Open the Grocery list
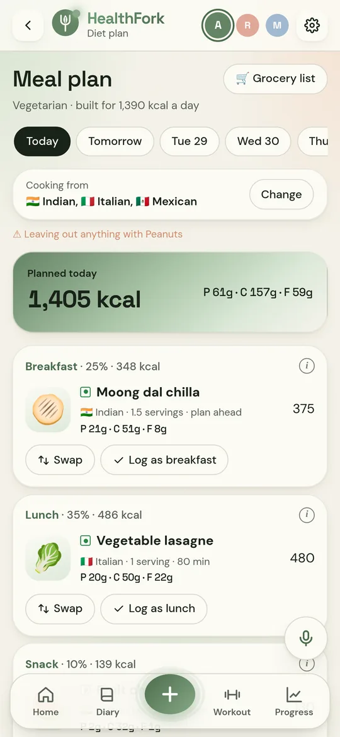This screenshot has height=737, width=340. tap(275, 79)
